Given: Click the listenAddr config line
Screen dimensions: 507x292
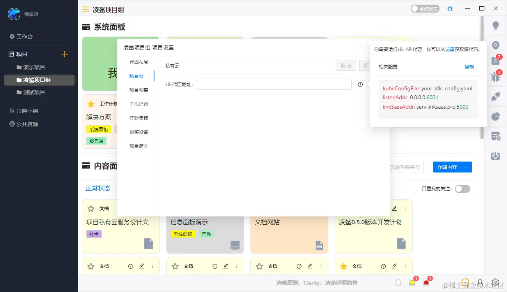Looking at the screenshot, I should pos(410,98).
